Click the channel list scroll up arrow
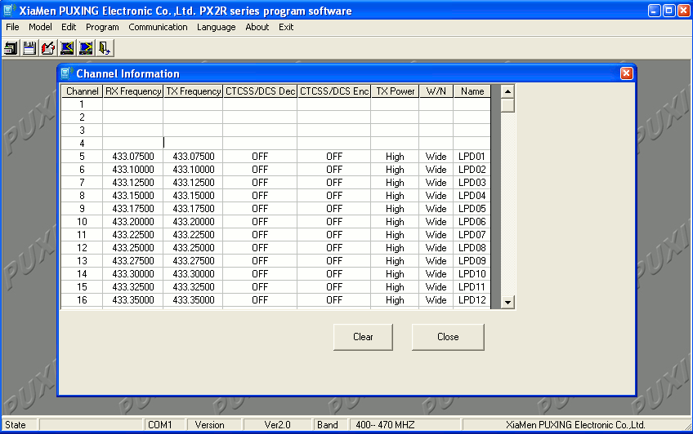The height and width of the screenshot is (434, 693). tap(507, 91)
